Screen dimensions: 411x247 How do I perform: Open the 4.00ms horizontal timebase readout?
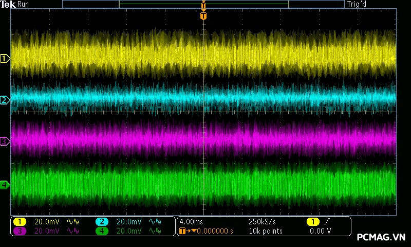pos(192,222)
